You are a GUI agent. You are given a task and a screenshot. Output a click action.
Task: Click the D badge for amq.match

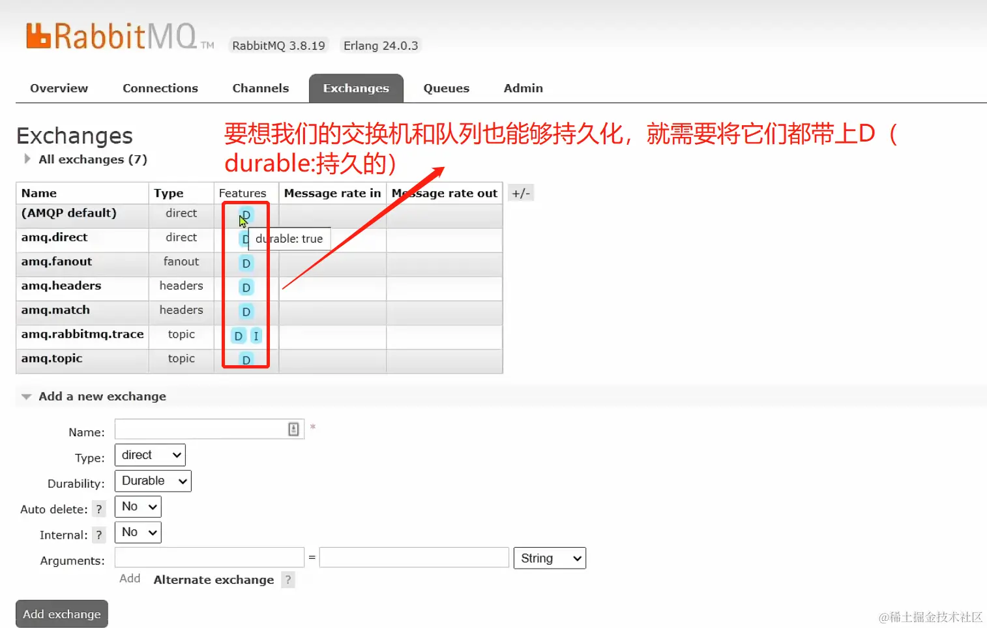point(246,312)
